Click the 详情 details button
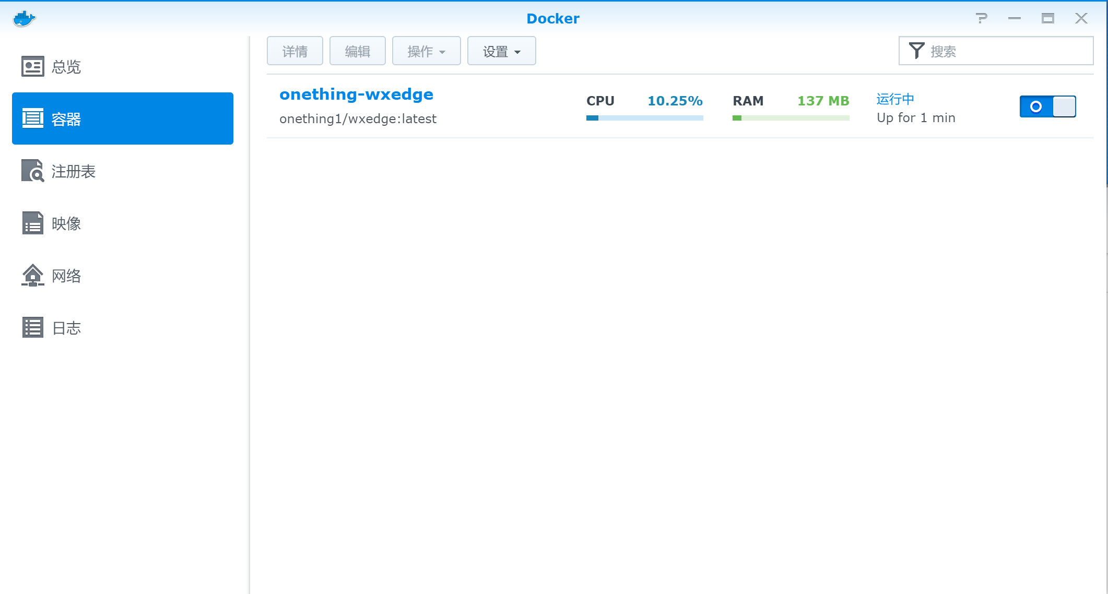 (x=294, y=51)
